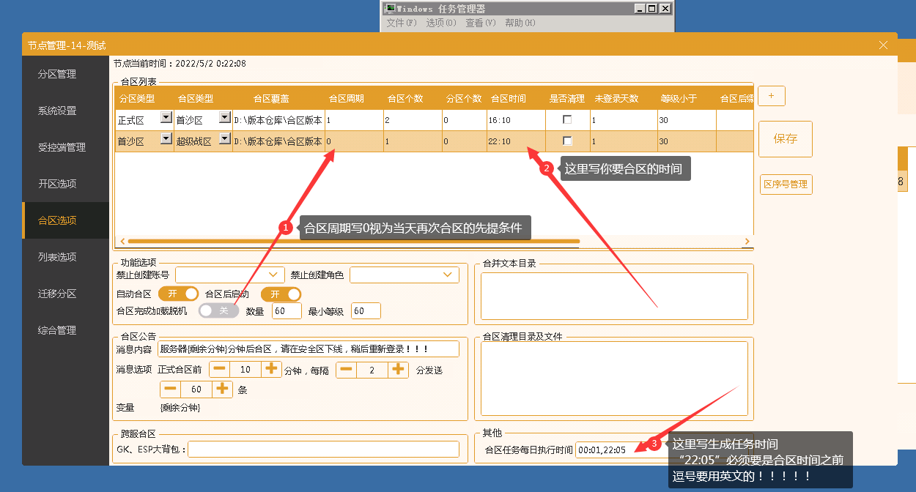Click minus stepper for minutes before merge
Image resolution: width=916 pixels, height=492 pixels.
pos(220,370)
